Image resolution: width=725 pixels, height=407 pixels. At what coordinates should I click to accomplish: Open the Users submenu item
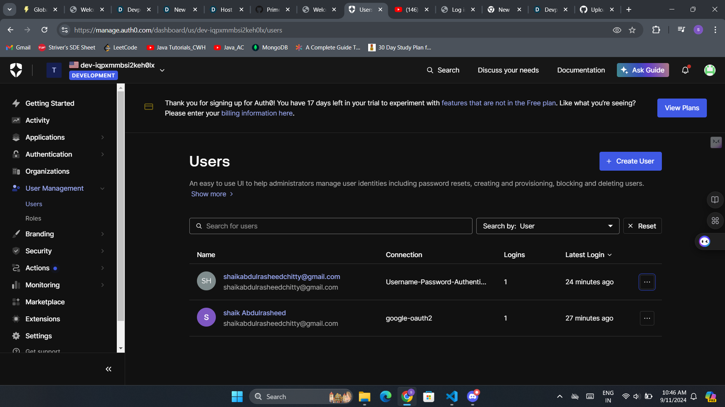click(x=34, y=204)
